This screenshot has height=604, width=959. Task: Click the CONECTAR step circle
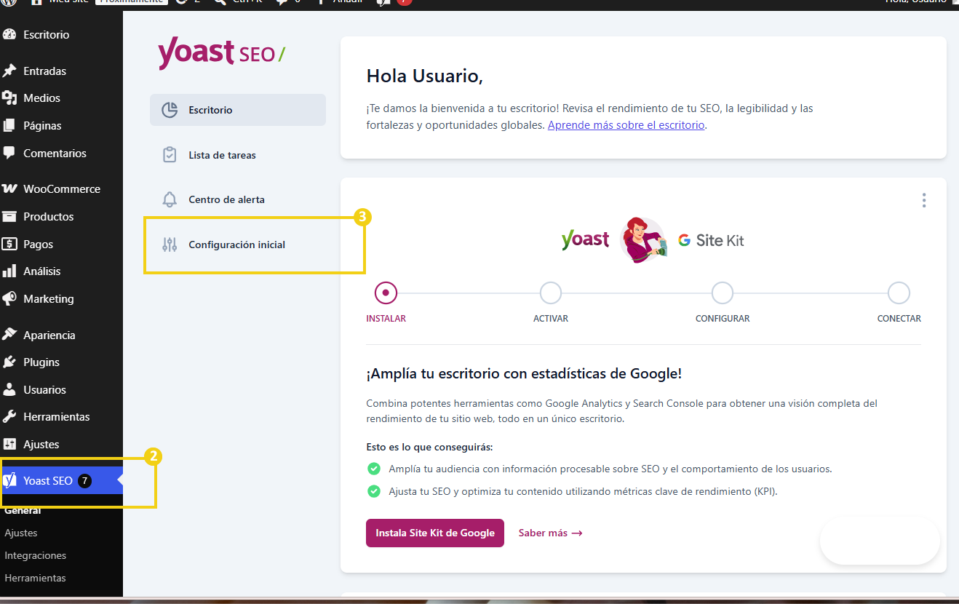899,293
